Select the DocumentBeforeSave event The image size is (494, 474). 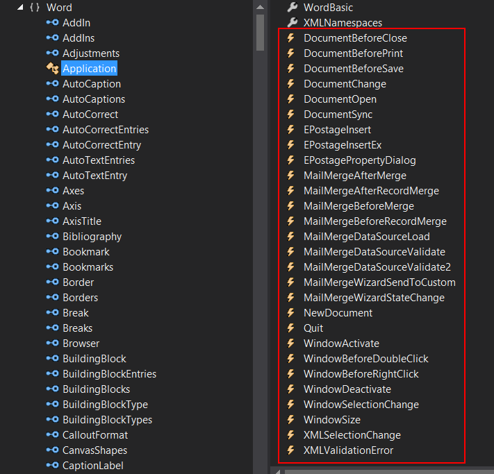click(354, 69)
